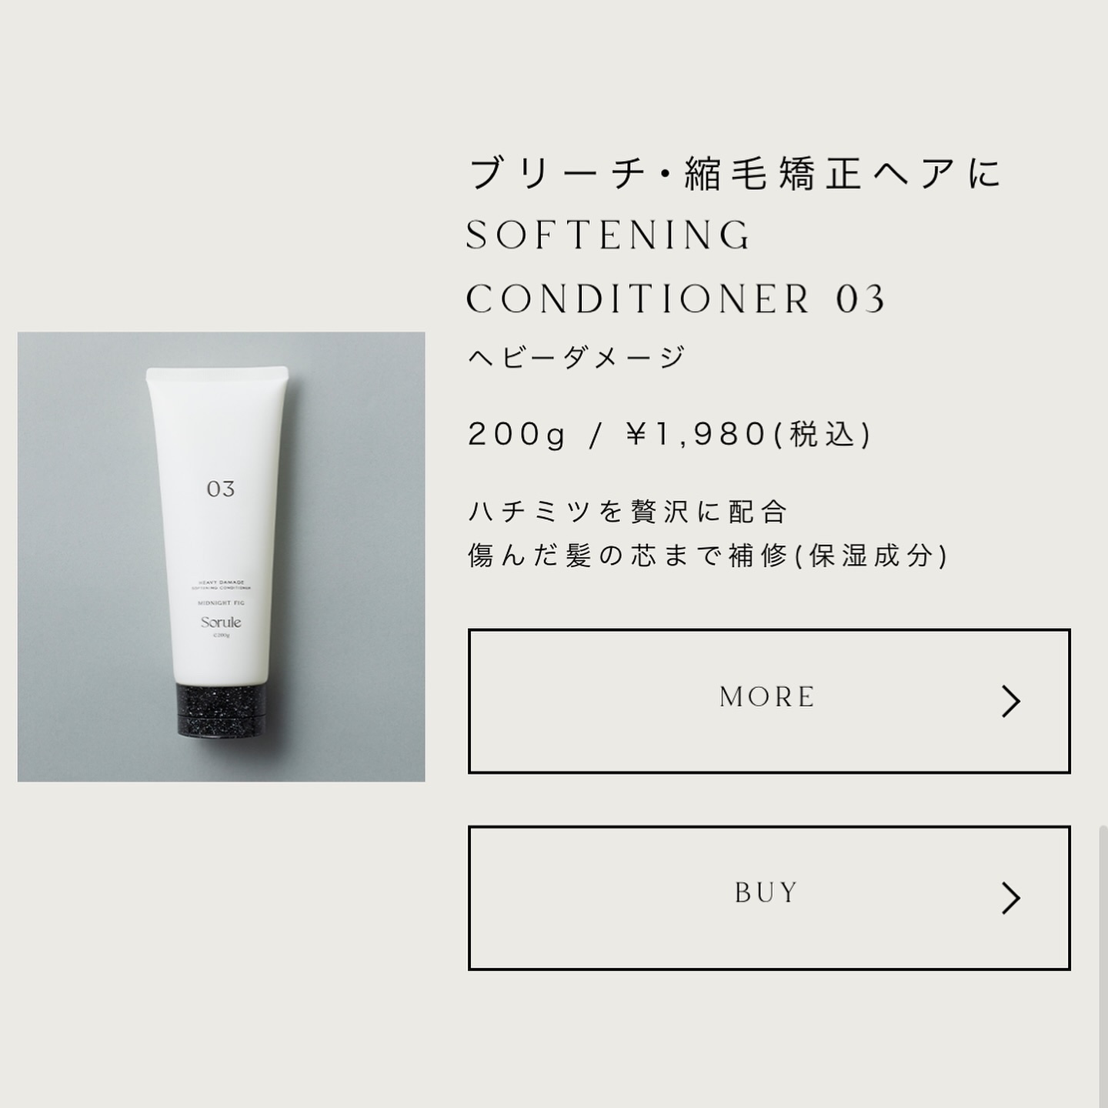Open product details with MORE button

pos(769,701)
